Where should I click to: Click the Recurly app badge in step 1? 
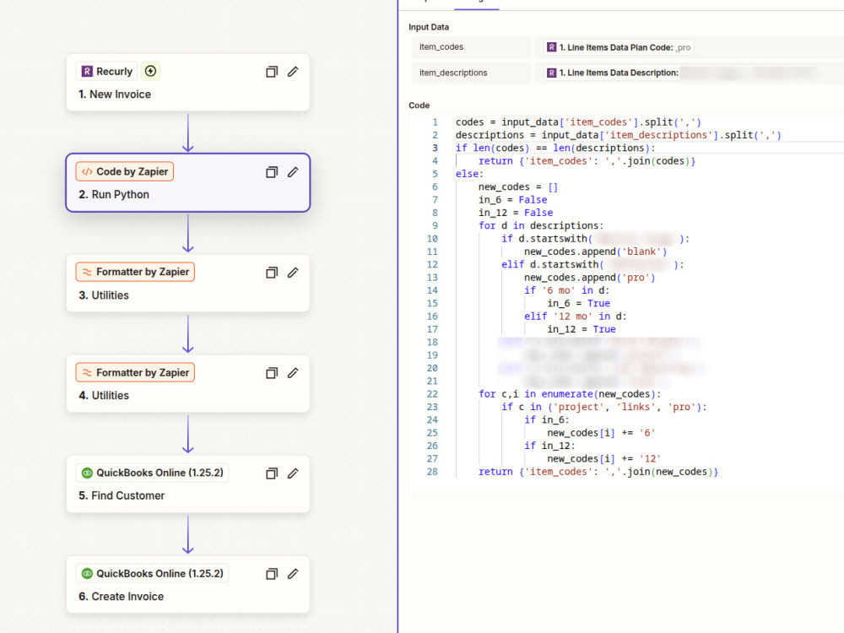[106, 71]
